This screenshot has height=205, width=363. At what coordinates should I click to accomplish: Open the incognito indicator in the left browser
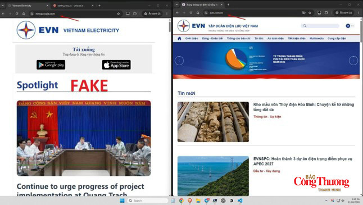(152, 14)
